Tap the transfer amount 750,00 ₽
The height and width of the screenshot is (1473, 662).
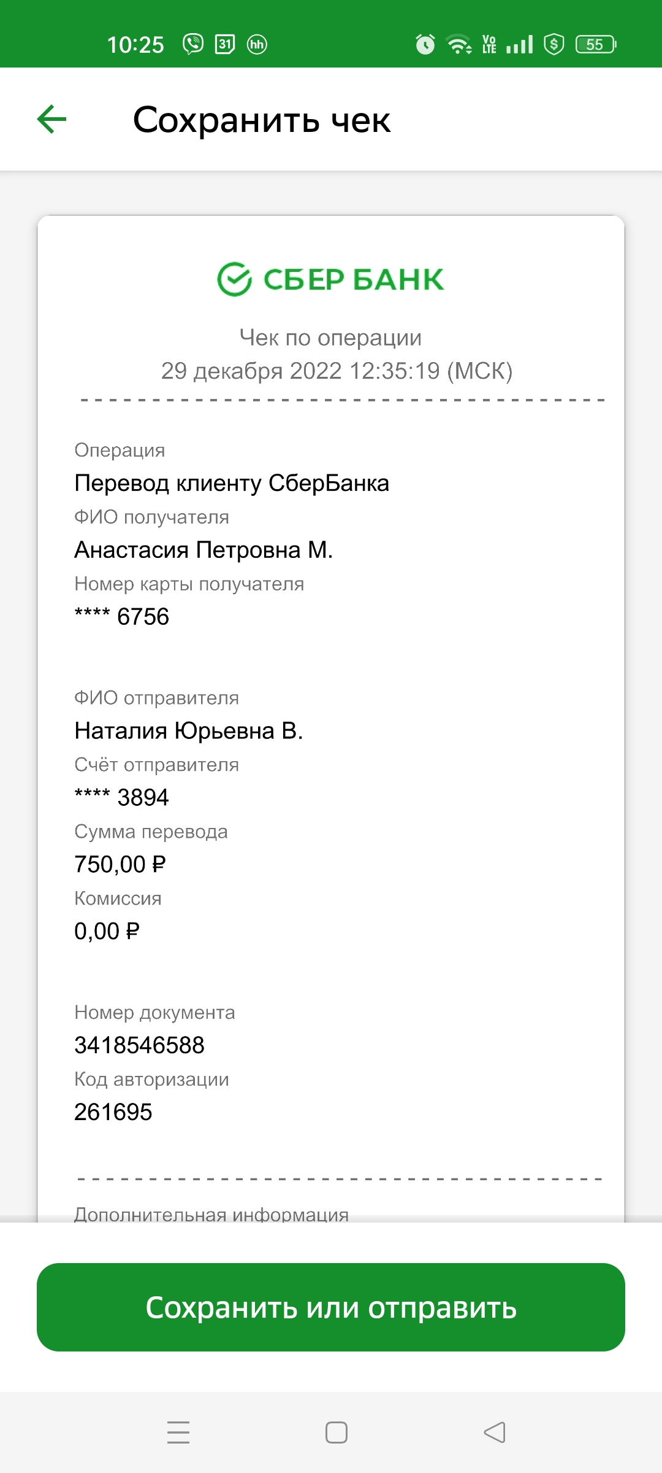point(120,864)
